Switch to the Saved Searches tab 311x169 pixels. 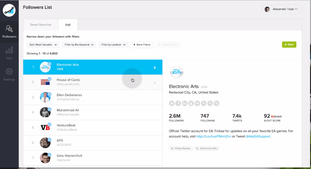[41, 25]
